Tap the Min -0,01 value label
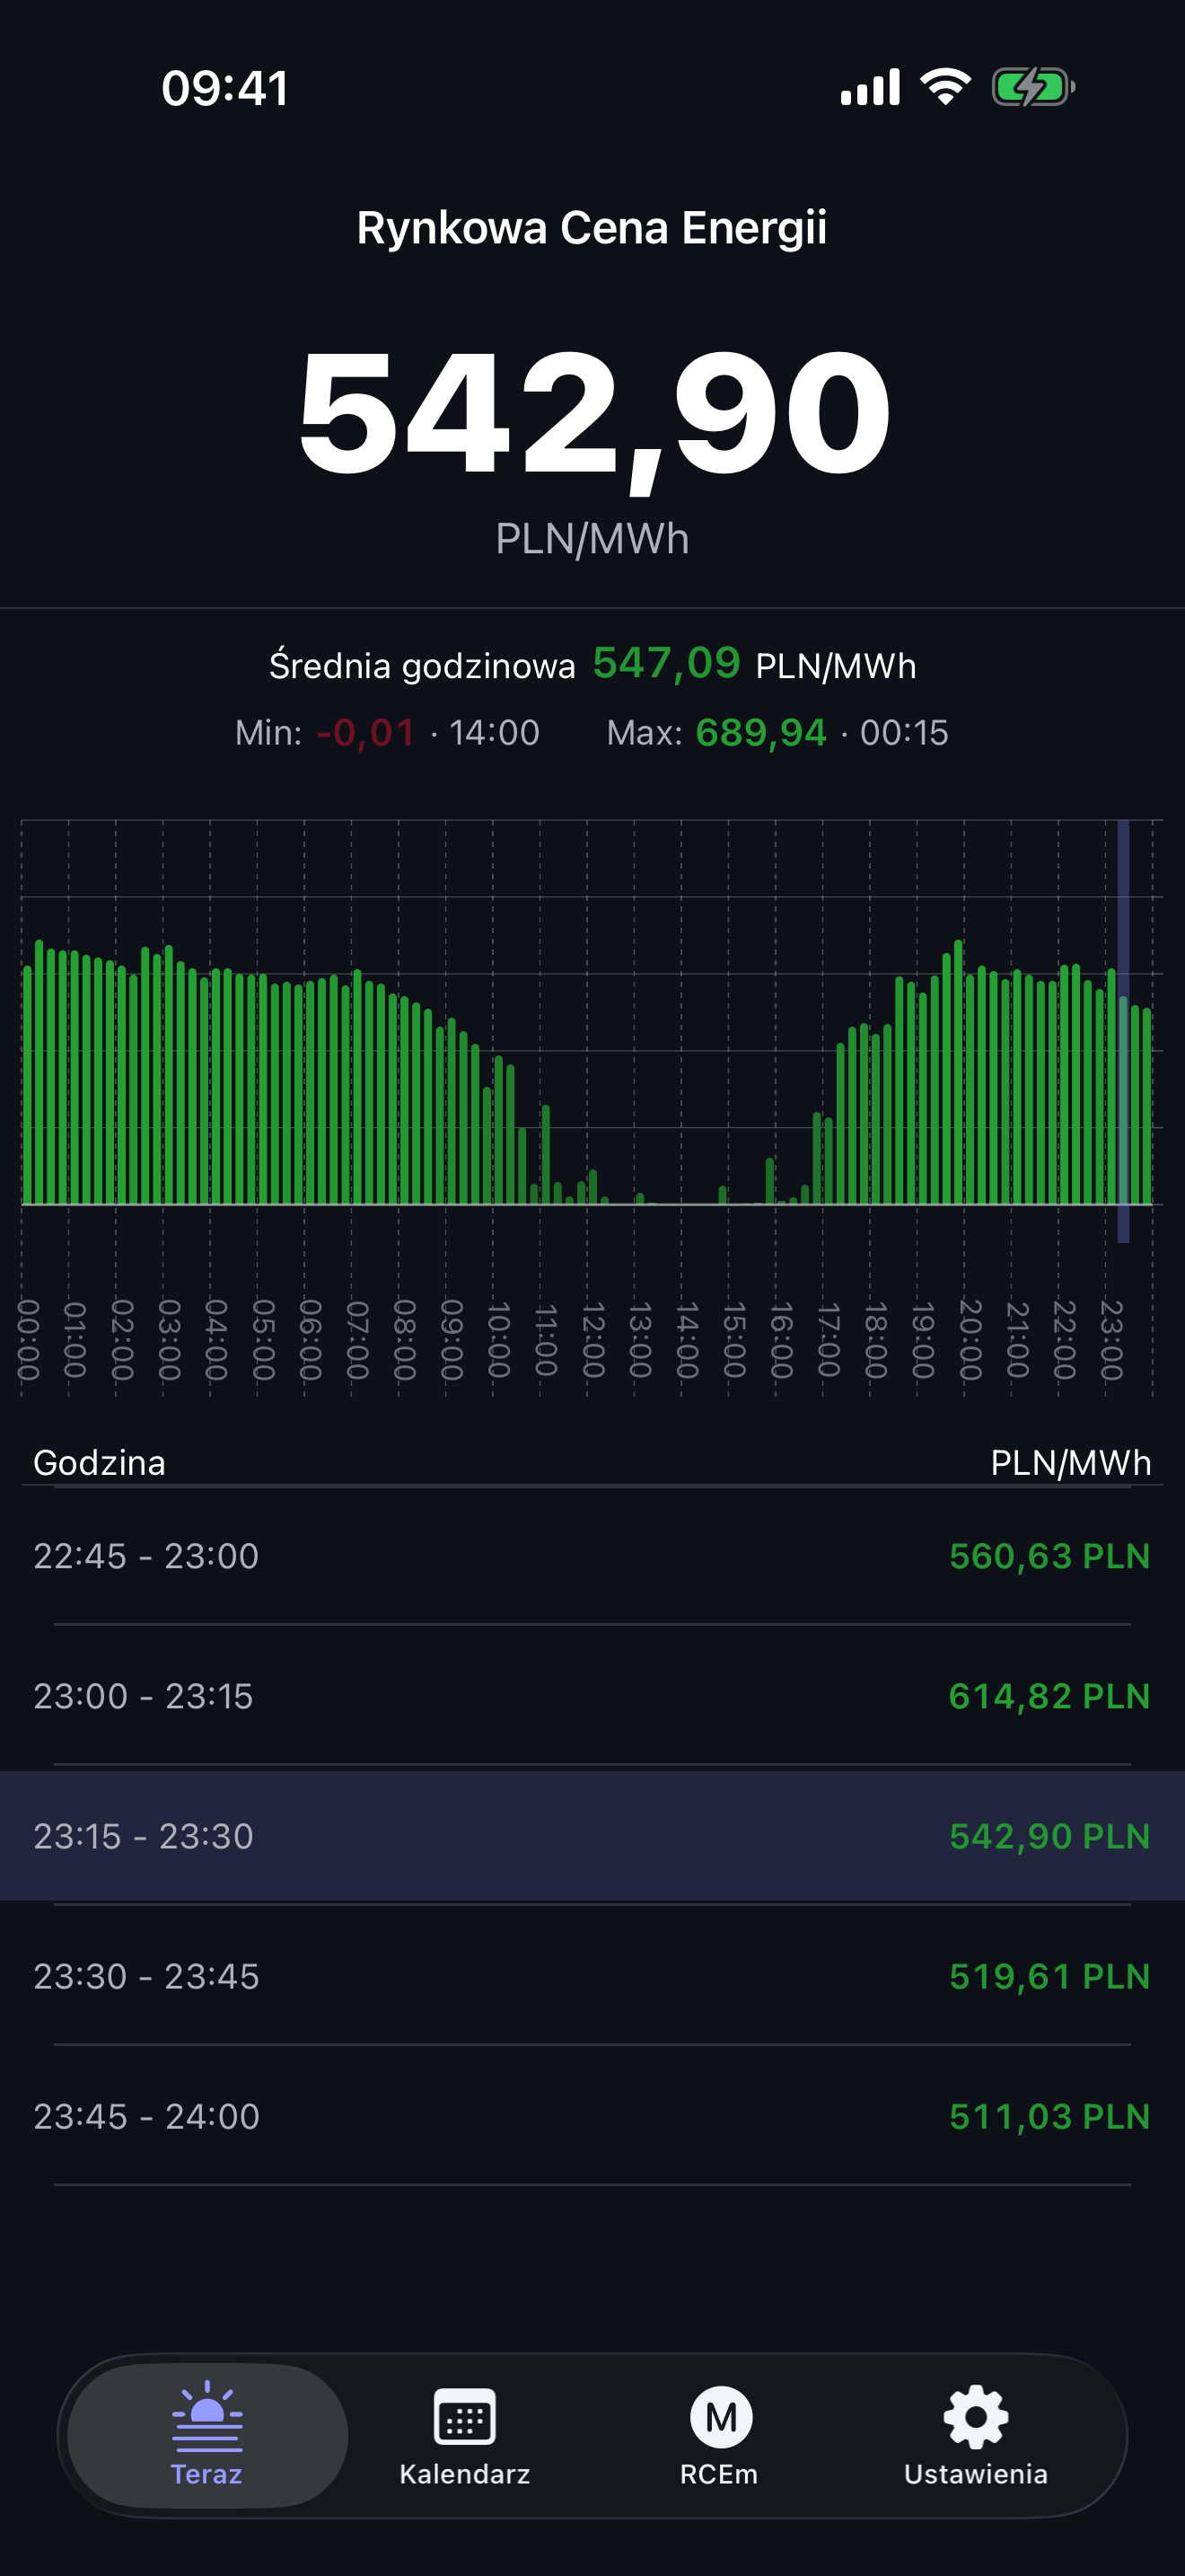 point(365,733)
